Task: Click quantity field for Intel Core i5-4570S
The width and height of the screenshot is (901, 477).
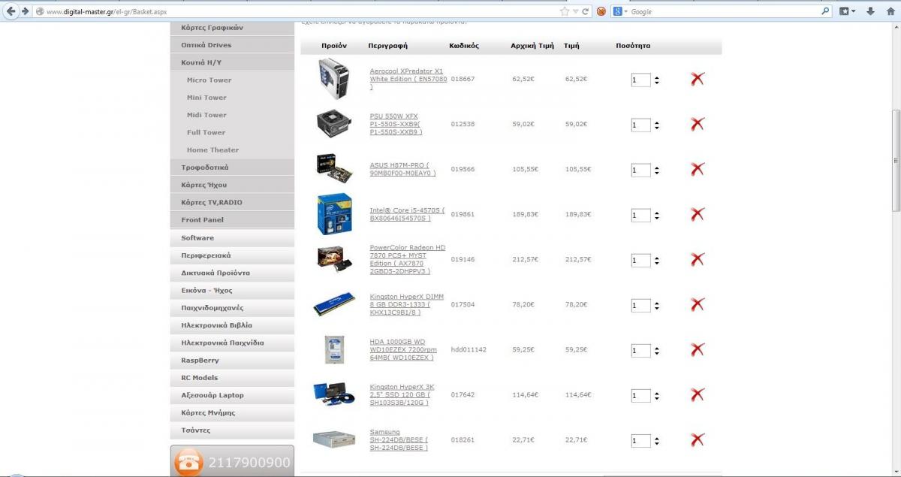Action: [x=640, y=215]
